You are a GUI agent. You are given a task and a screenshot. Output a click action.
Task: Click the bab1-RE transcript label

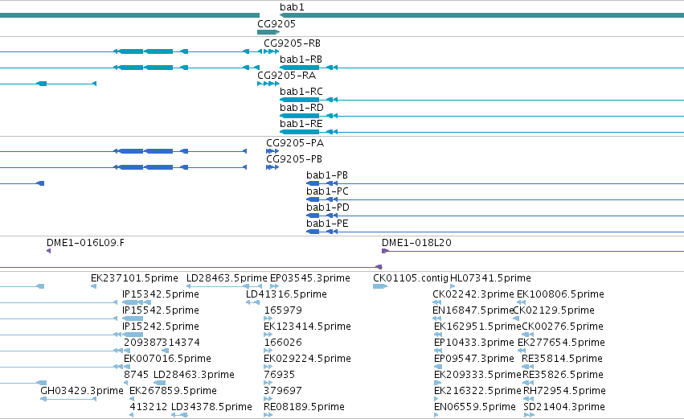(301, 124)
